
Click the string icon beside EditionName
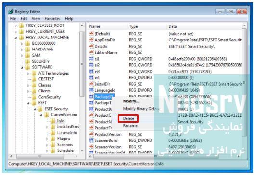tap(91, 52)
